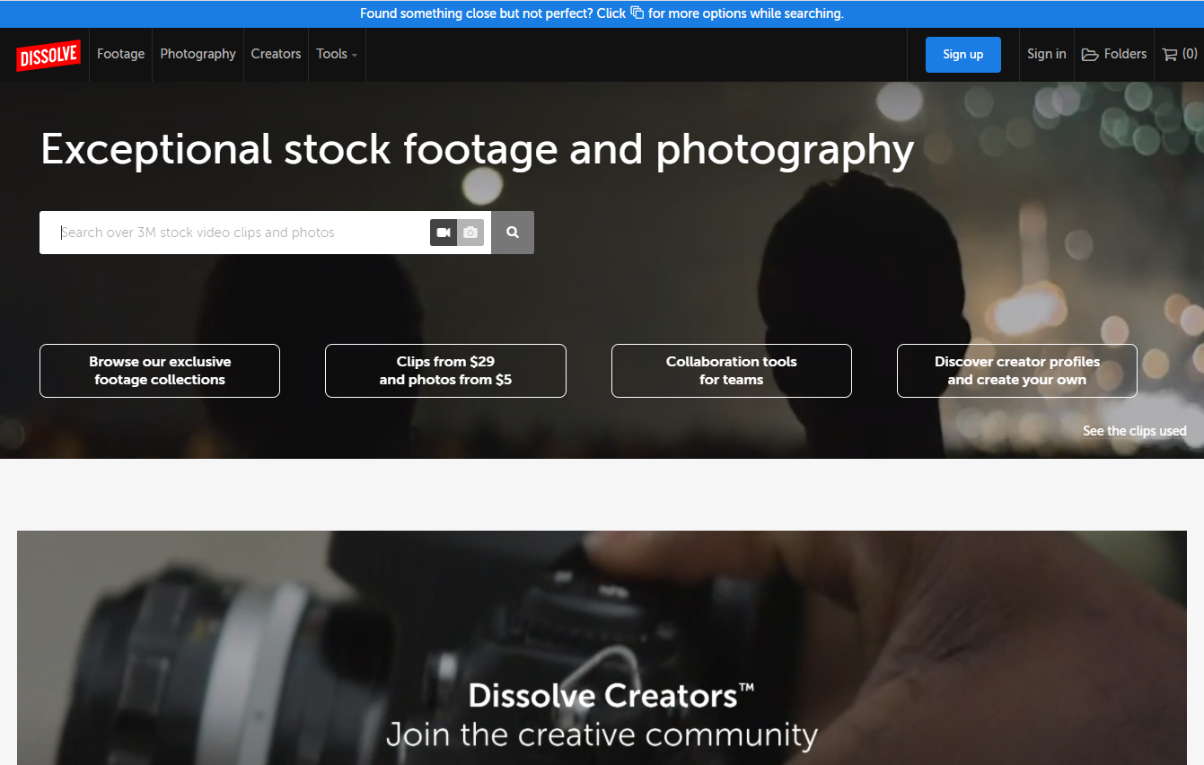Discover creator profiles and create own
The width and height of the screenshot is (1204, 765).
pos(1017,371)
